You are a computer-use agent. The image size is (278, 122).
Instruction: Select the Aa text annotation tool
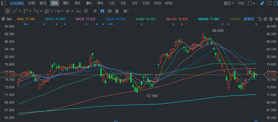click(x=78, y=11)
